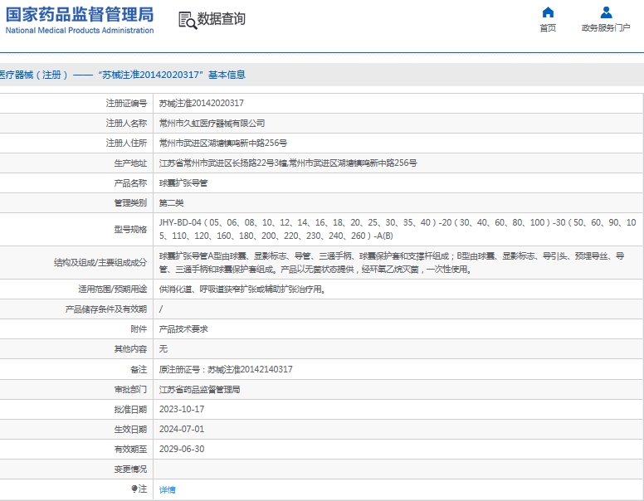Click the home page house icon
This screenshot has width=644, height=501.
pos(548,12)
